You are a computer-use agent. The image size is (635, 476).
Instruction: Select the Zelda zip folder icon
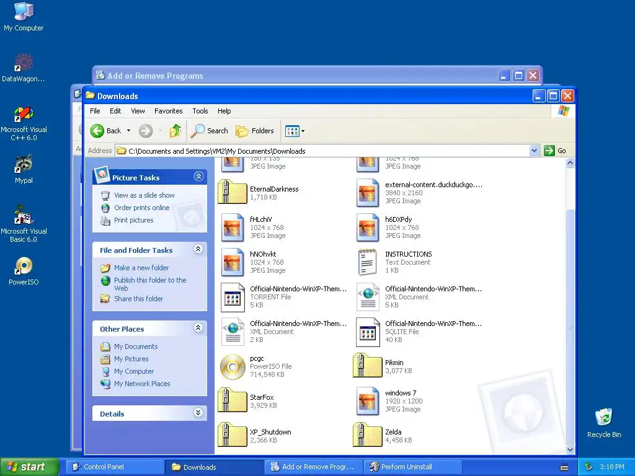(x=368, y=434)
